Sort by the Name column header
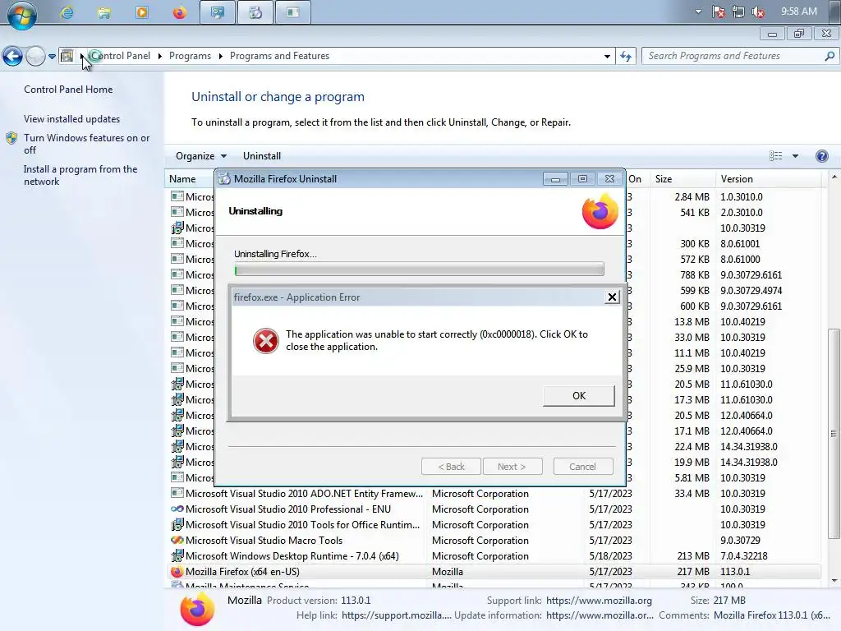 182,179
